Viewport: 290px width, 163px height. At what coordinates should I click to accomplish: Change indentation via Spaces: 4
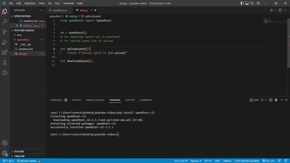point(196,161)
